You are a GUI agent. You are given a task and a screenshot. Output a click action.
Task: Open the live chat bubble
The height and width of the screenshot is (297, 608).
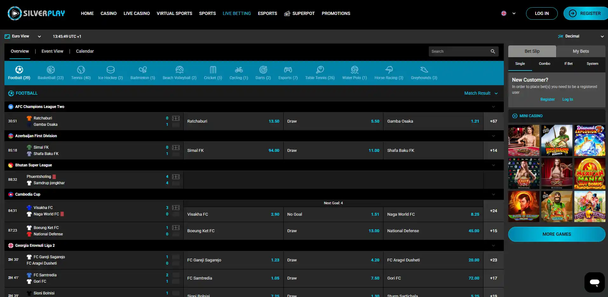[x=594, y=282]
